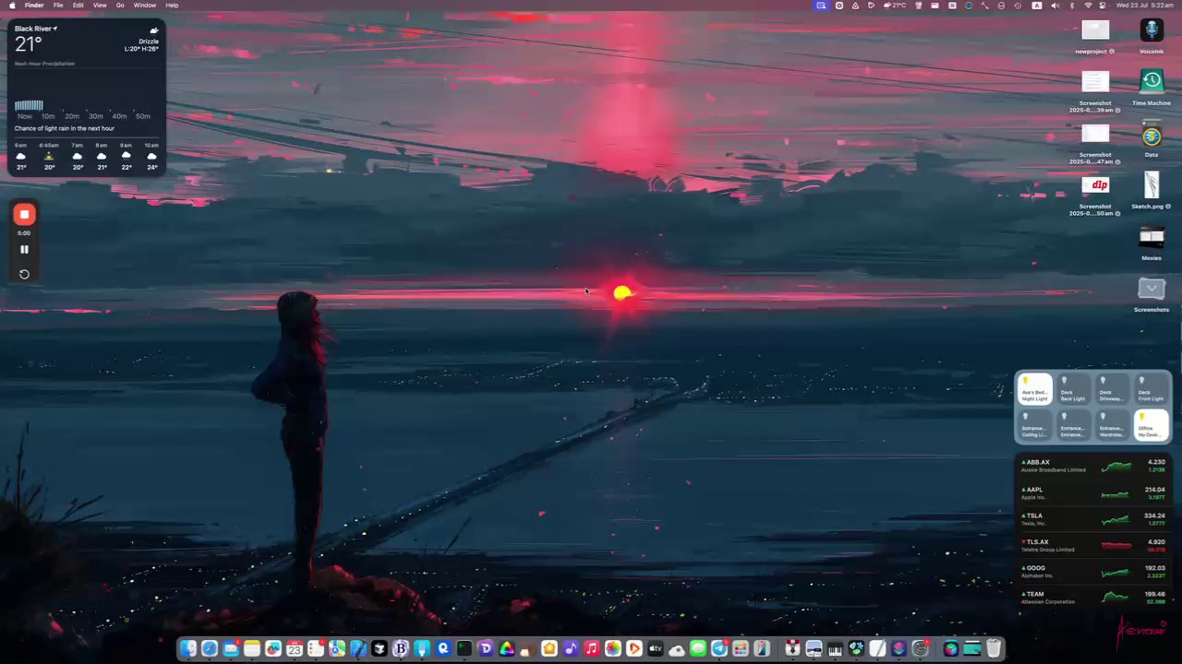The height and width of the screenshot is (664, 1182).
Task: Open the Apple menu
Action: pyautogui.click(x=10, y=6)
